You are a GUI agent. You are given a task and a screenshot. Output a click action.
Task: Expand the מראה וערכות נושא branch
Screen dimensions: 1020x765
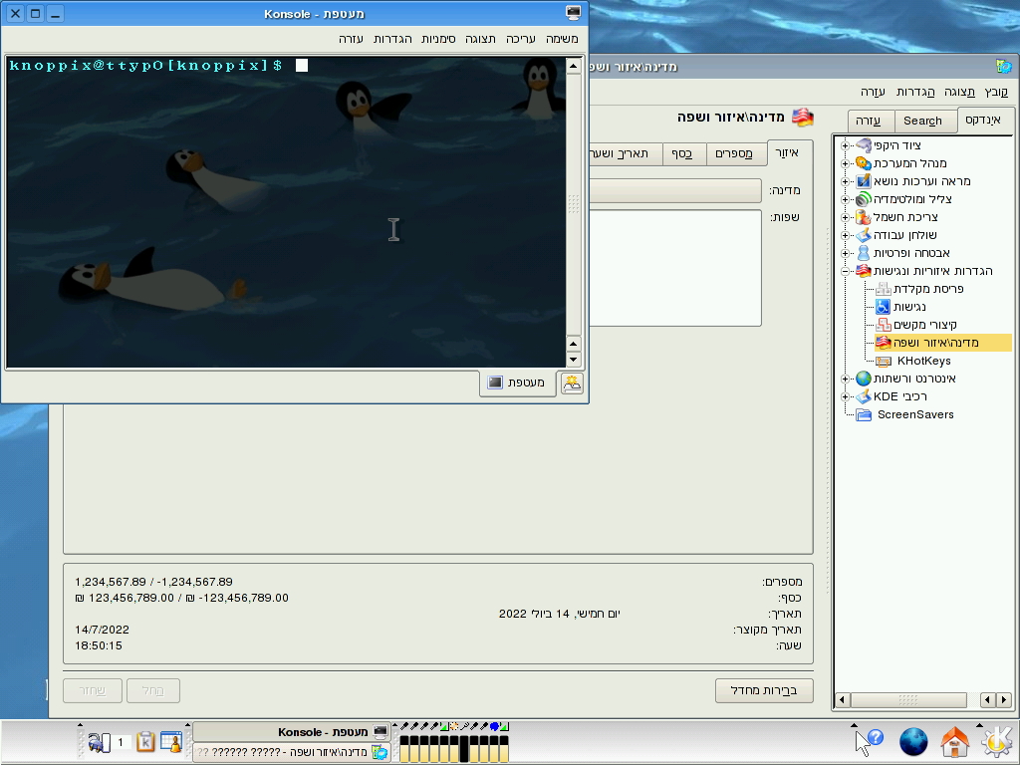[x=845, y=181]
